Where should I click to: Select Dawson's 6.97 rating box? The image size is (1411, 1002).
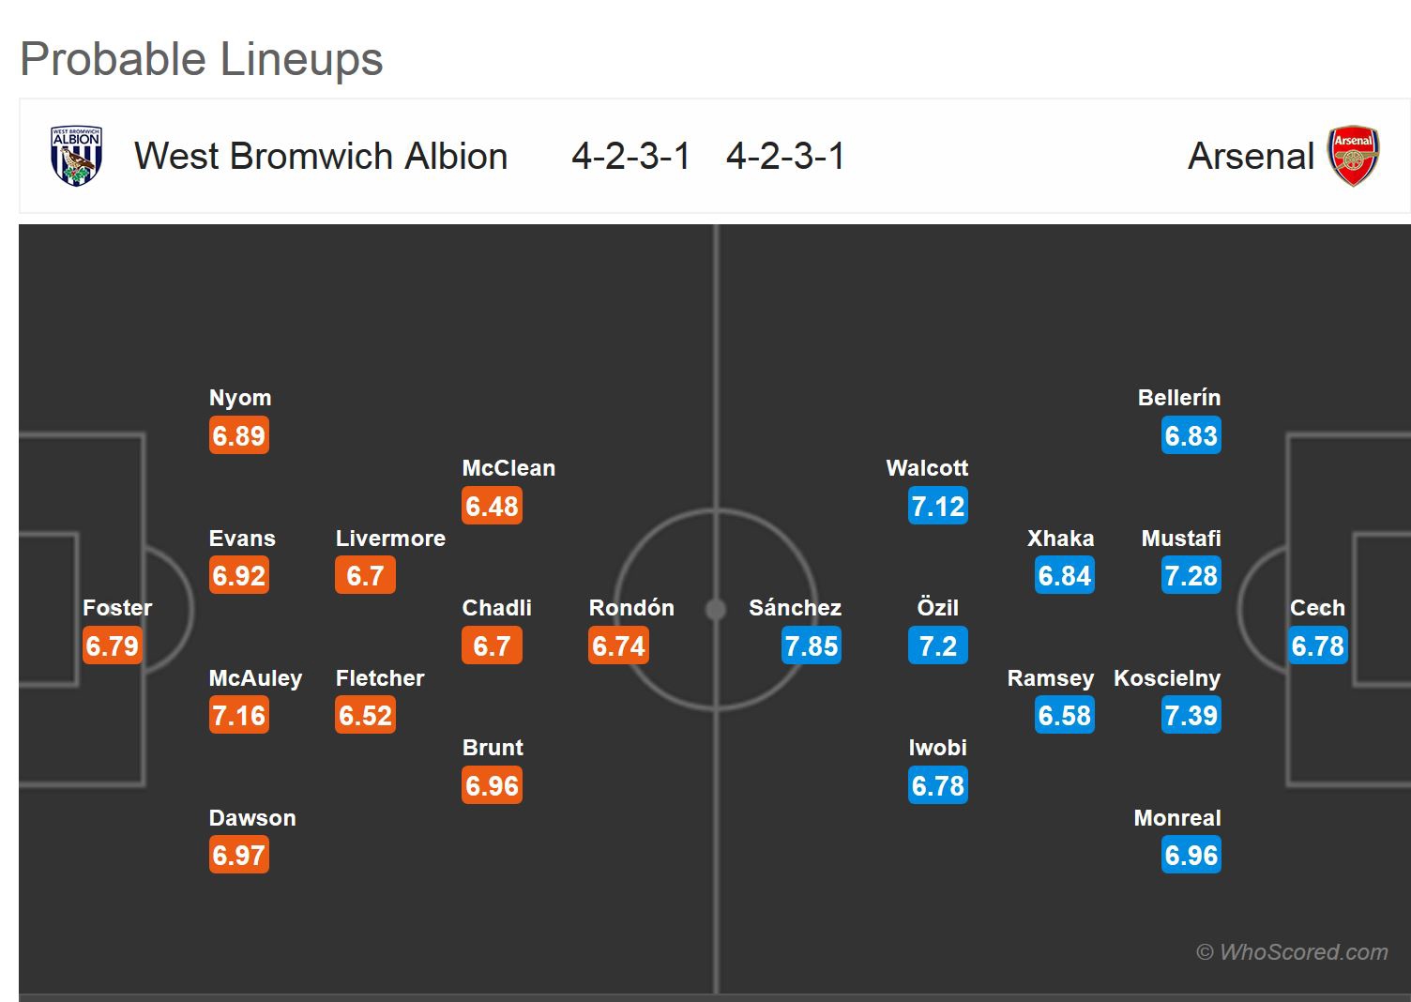tap(239, 856)
